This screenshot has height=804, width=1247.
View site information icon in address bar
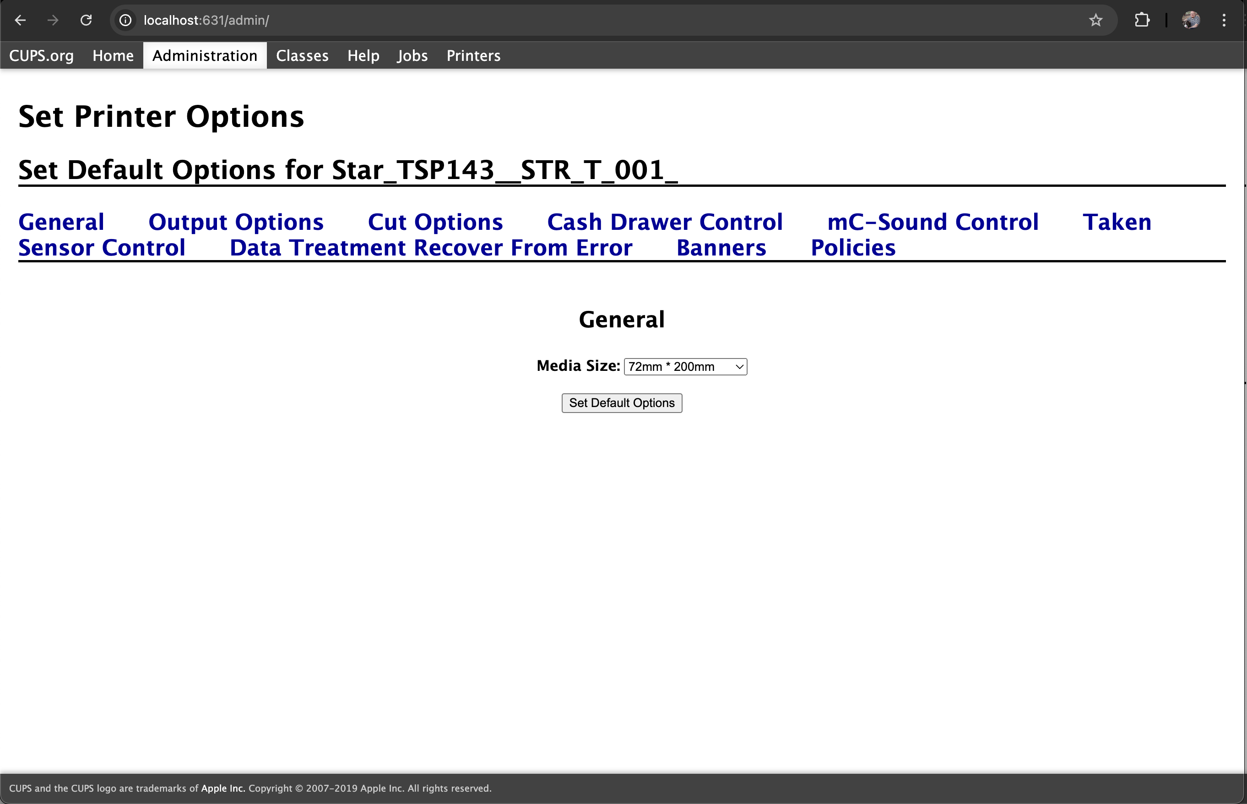coord(125,20)
